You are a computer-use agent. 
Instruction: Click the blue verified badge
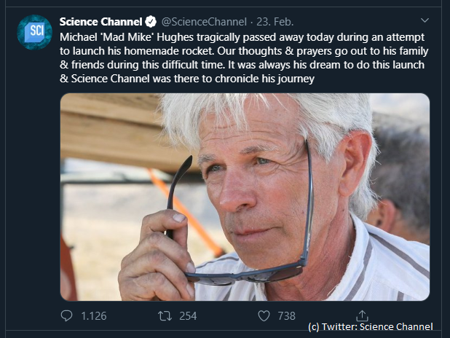coord(151,22)
